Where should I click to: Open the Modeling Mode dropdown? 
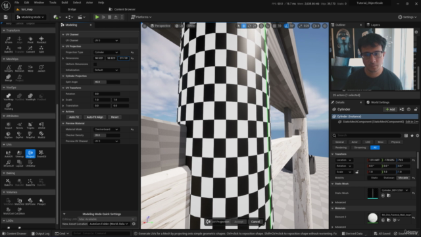click(30, 17)
